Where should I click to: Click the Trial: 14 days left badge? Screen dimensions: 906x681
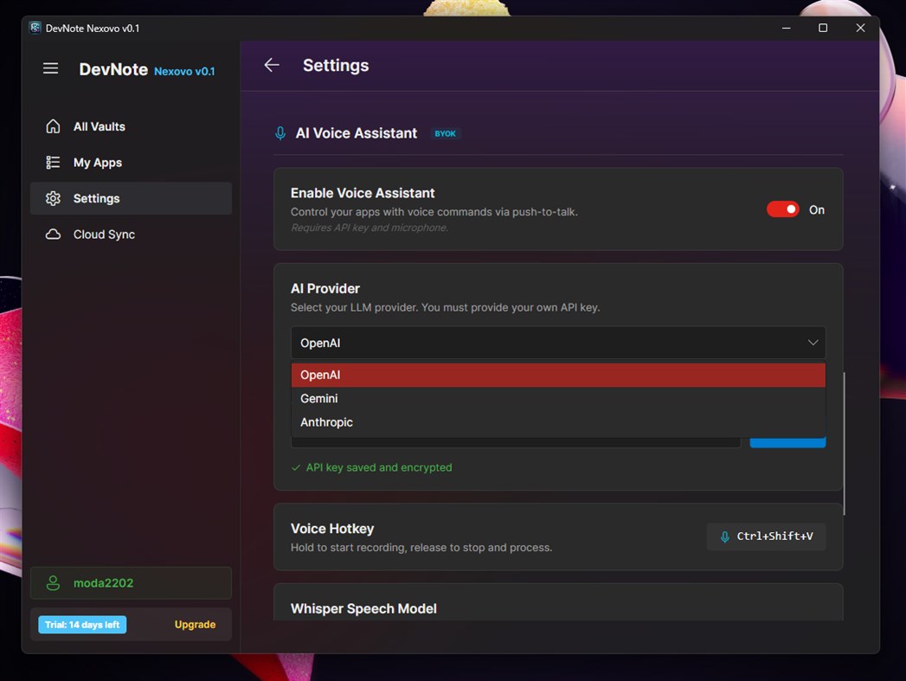[82, 625]
